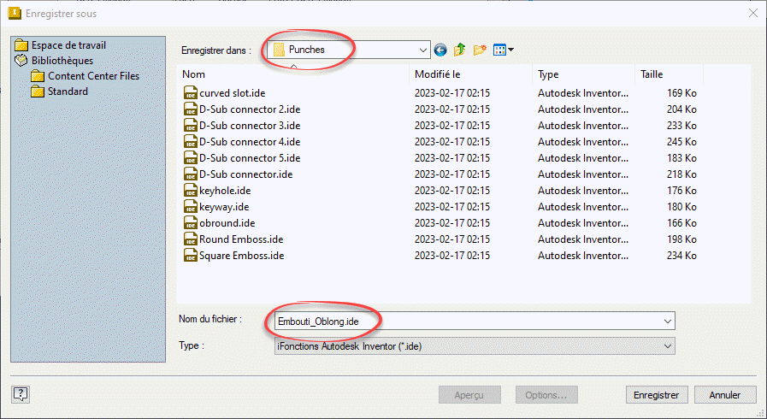Select the file name keyway.ide
Image resolution: width=767 pixels, height=419 pixels.
click(224, 207)
